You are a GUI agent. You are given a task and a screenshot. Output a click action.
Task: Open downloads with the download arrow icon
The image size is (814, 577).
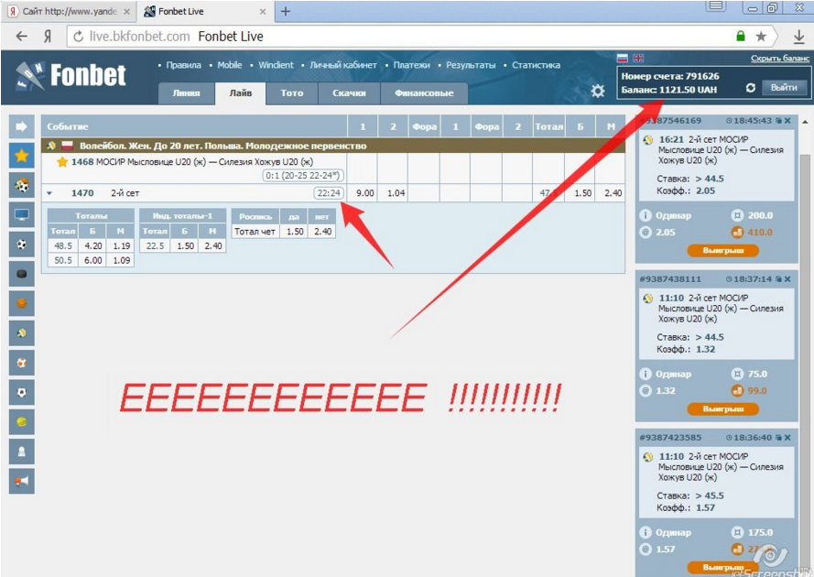[x=798, y=37]
